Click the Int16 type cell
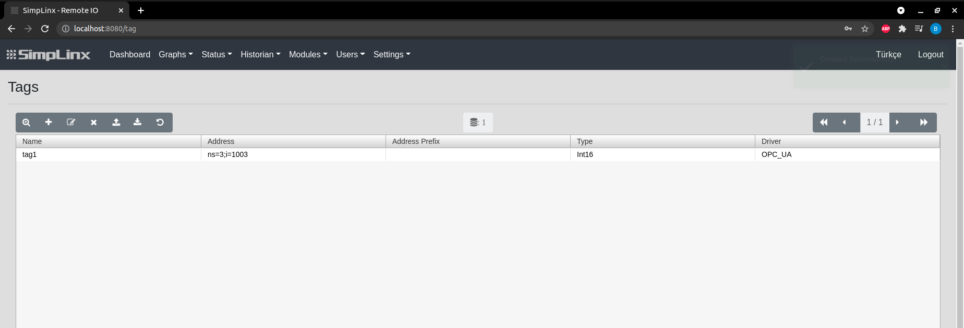 click(x=662, y=154)
